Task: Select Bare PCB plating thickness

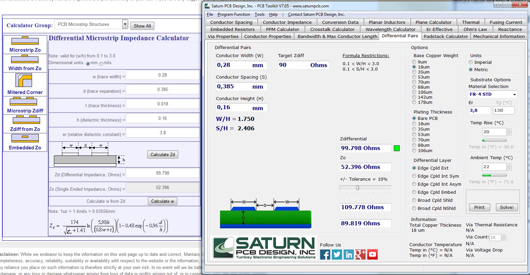Action: (x=414, y=118)
